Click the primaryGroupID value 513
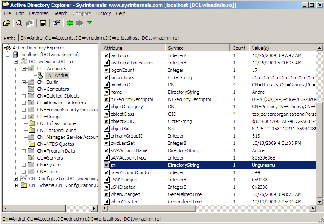Image resolution: width=324 pixels, height=224 pixels. click(x=256, y=136)
